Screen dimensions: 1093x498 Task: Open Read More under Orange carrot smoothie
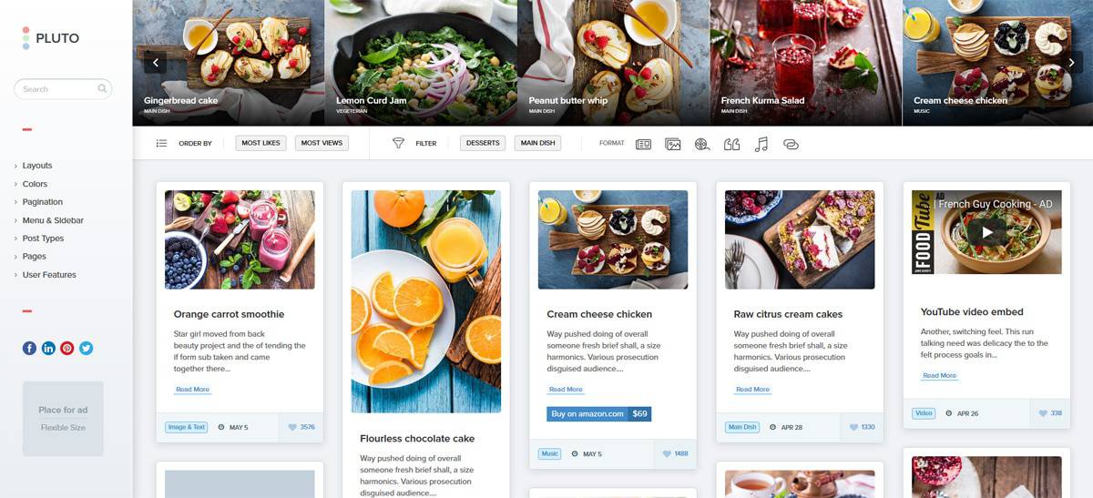coord(192,390)
